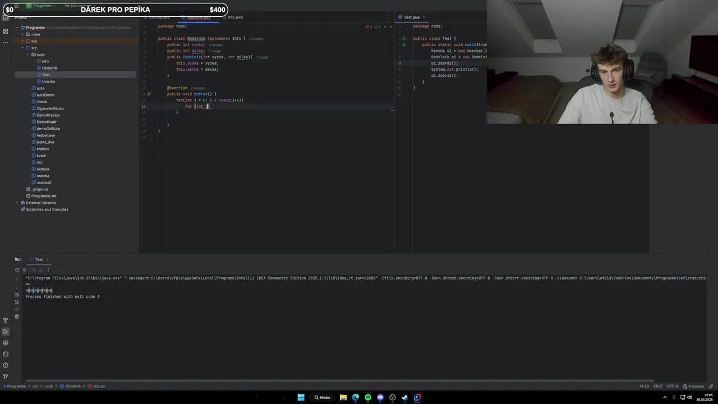The width and height of the screenshot is (718, 404).
Task: Open Programko.iml file
Action: click(x=43, y=196)
